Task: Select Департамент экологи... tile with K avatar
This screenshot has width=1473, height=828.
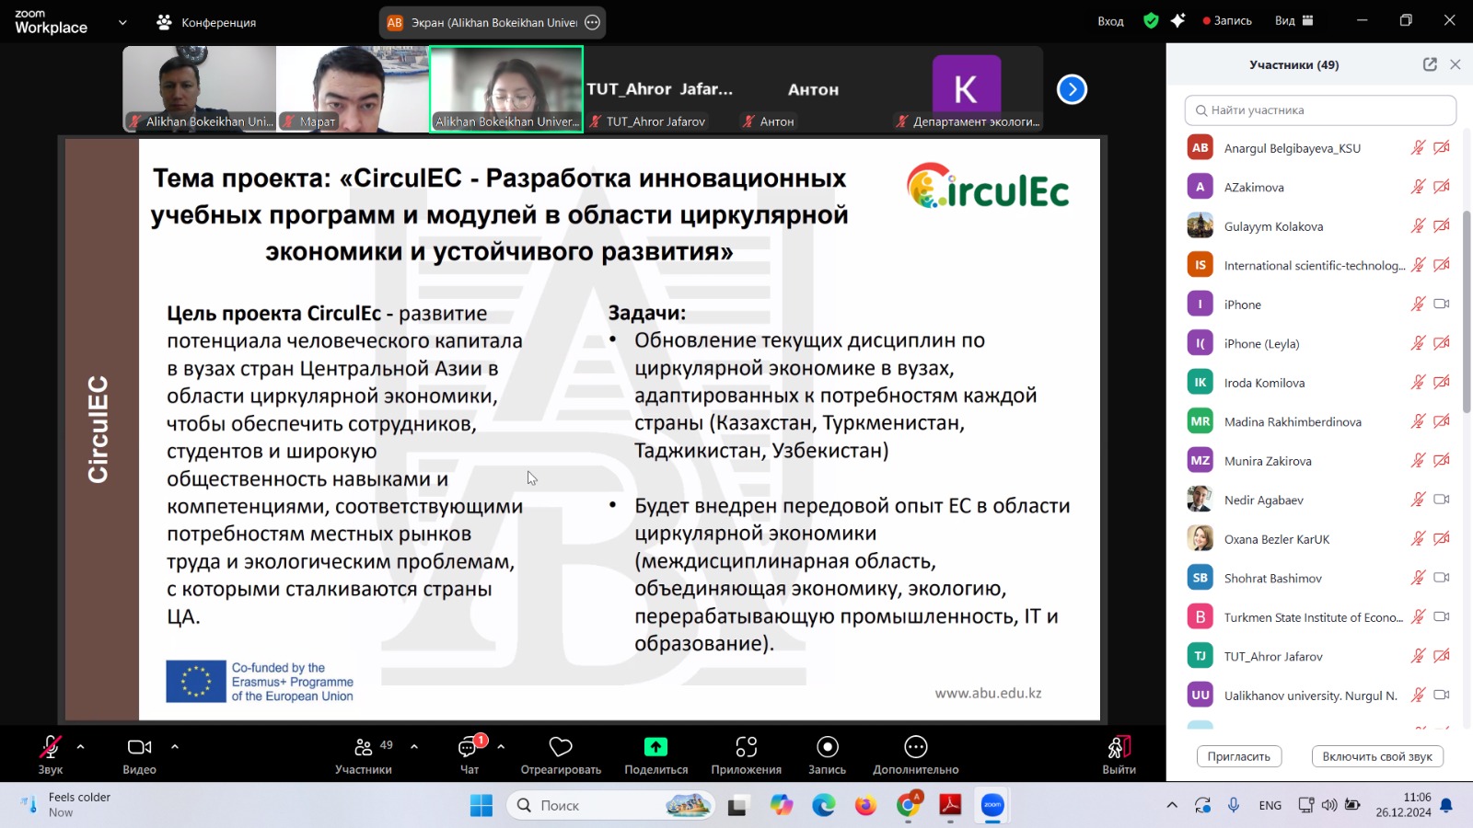Action: click(x=967, y=89)
